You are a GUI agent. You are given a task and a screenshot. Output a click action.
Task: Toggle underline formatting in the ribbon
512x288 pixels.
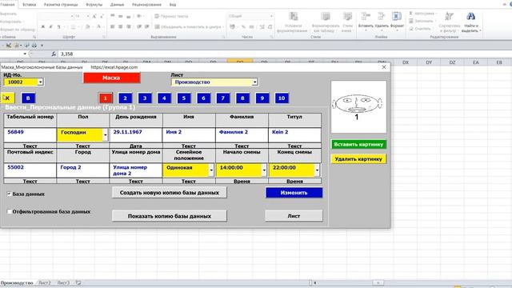point(58,26)
